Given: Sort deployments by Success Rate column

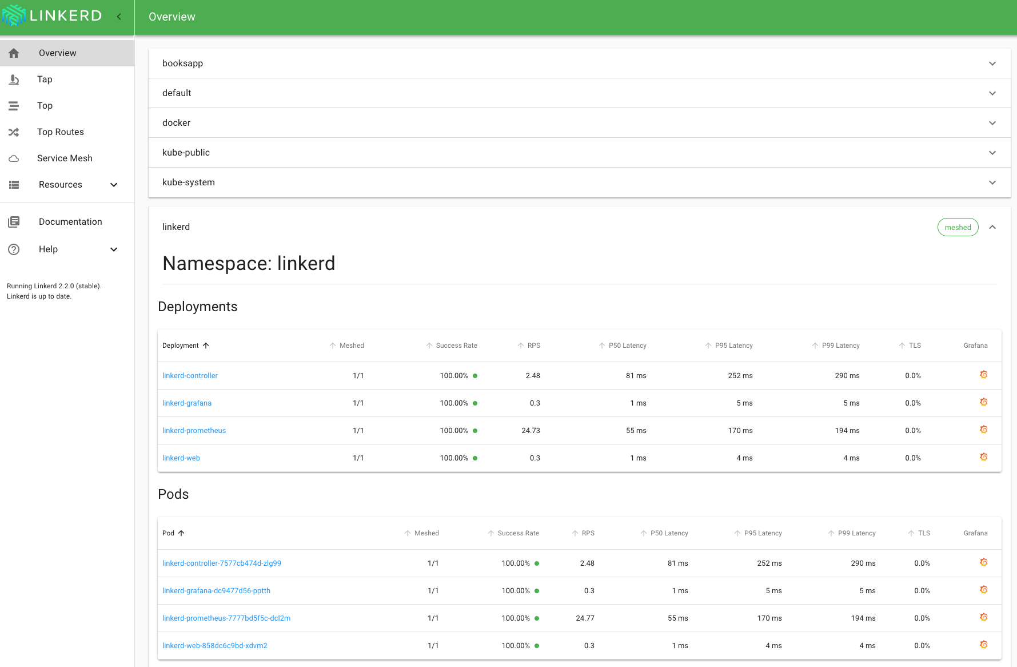Looking at the screenshot, I should 456,346.
